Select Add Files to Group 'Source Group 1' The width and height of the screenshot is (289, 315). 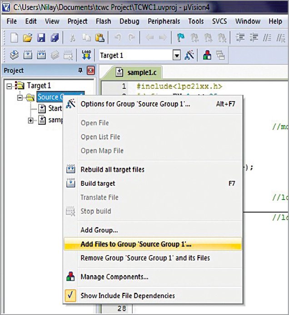tap(136, 244)
